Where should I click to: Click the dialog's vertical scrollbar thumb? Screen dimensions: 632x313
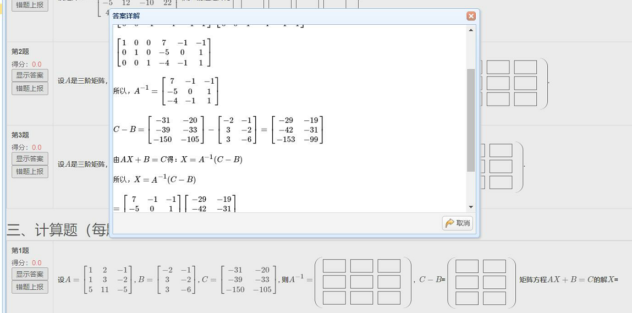pyautogui.click(x=471, y=120)
